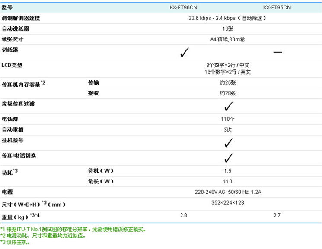Click the 最长 (W) sub-label
The height and width of the screenshot is (249, 322).
pyautogui.click(x=101, y=181)
